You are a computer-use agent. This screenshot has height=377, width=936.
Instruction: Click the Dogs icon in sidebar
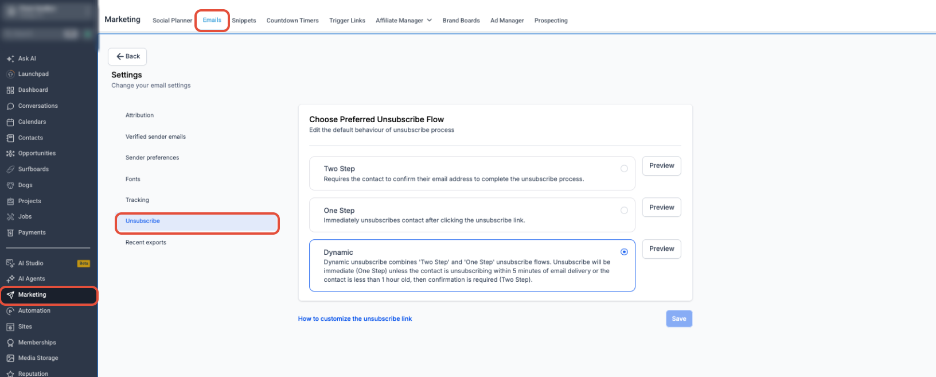(10, 185)
